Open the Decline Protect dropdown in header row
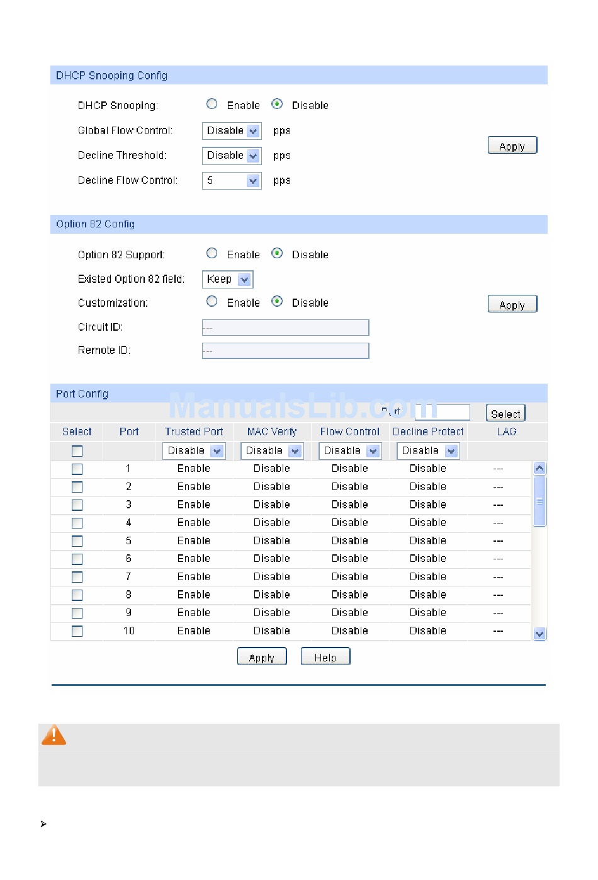The width and height of the screenshot is (598, 880). pyautogui.click(x=428, y=451)
